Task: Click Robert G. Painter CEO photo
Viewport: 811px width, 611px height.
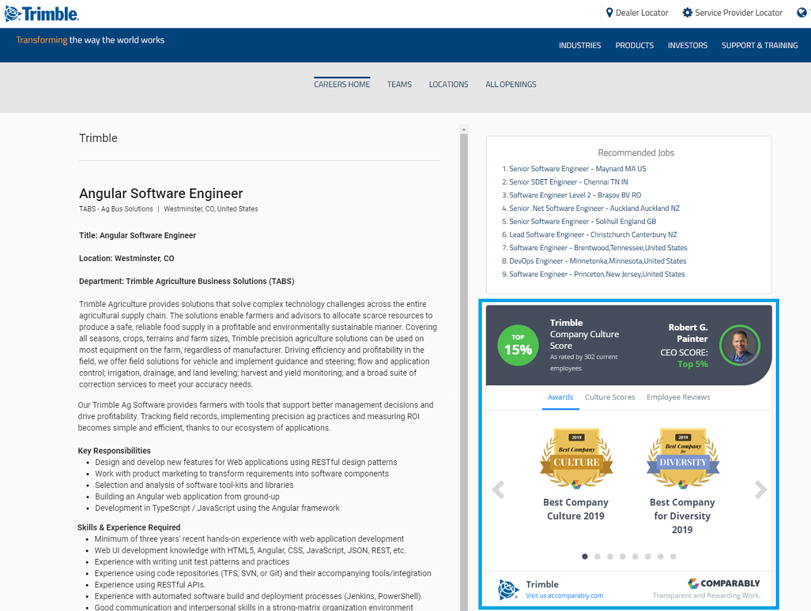Action: (739, 345)
